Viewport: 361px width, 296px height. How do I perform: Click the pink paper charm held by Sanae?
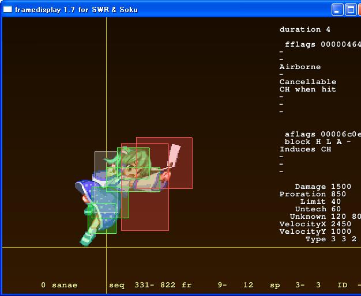click(x=175, y=155)
